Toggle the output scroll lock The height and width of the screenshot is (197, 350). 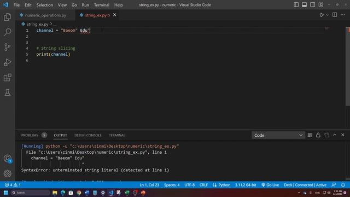(318, 135)
